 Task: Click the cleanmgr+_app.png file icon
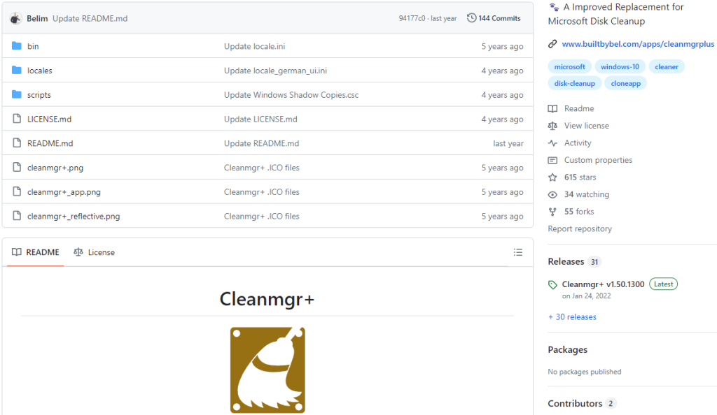coord(17,191)
